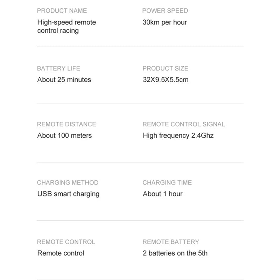
Task: Click the POWER SPEED label
Action: pyautogui.click(x=165, y=11)
